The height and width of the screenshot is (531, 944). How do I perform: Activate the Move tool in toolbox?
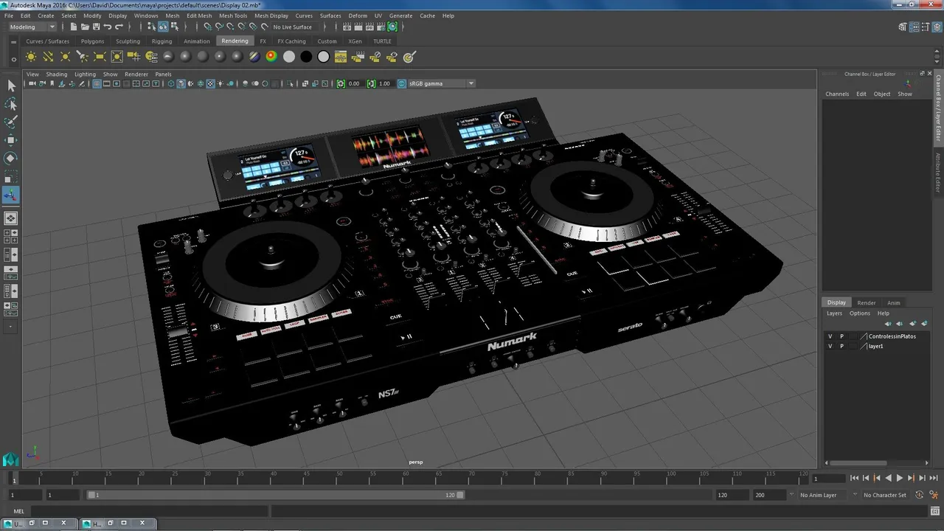point(11,140)
